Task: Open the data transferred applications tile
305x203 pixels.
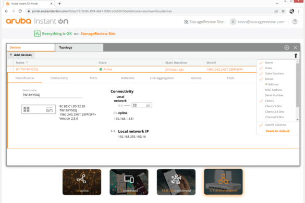Action: click(176, 182)
